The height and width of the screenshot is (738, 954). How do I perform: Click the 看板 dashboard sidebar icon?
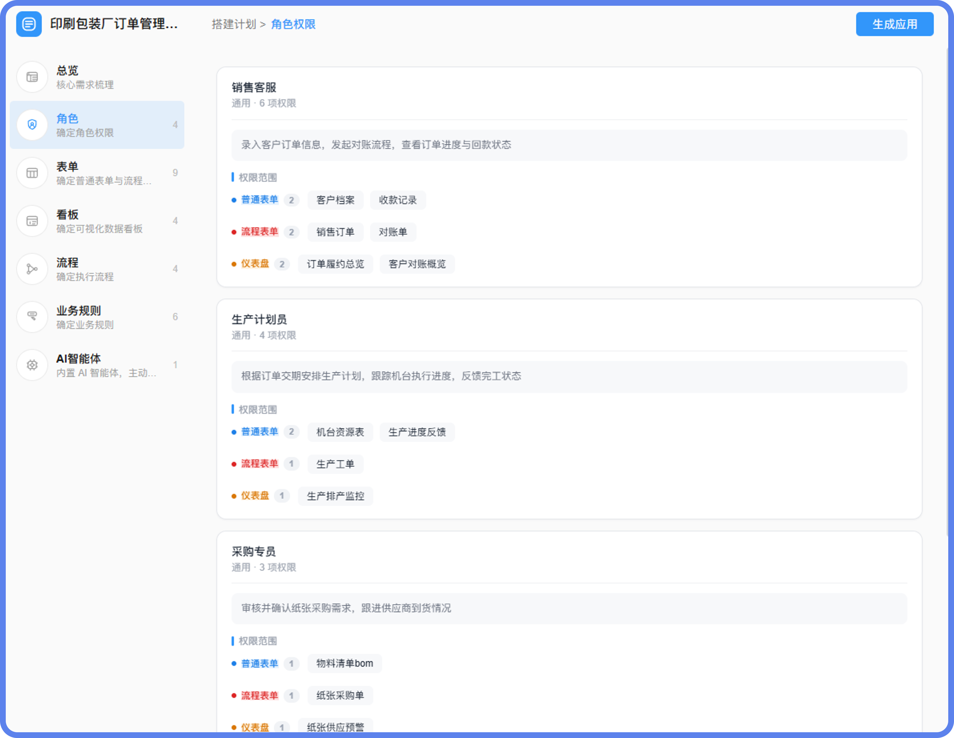[32, 221]
